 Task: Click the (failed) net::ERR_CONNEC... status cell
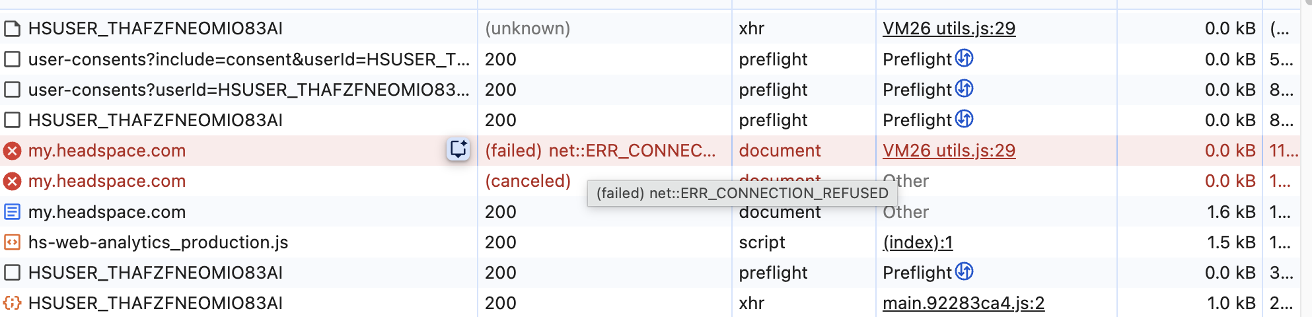[x=600, y=151]
